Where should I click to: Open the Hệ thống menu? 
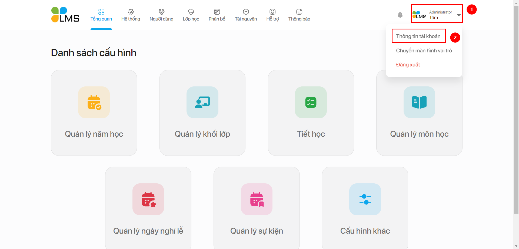tap(131, 15)
